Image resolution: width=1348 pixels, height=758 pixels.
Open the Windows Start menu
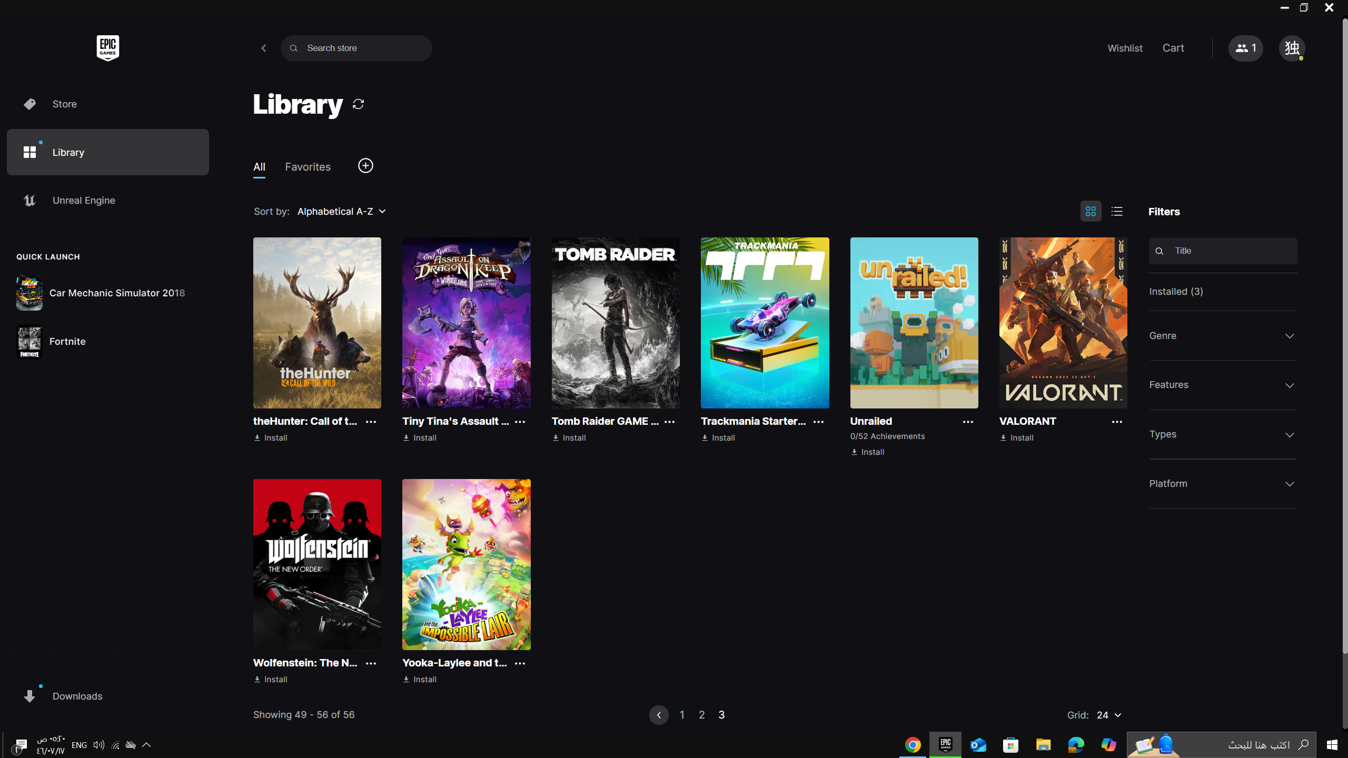[1332, 745]
